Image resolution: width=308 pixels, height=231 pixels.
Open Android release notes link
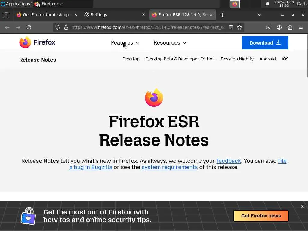[267, 59]
